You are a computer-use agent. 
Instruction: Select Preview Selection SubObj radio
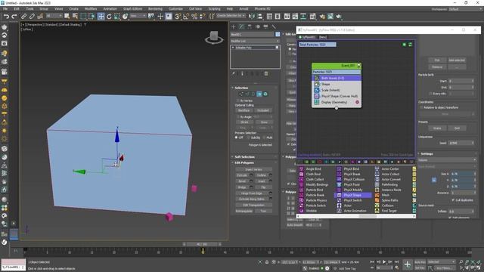click(249, 138)
